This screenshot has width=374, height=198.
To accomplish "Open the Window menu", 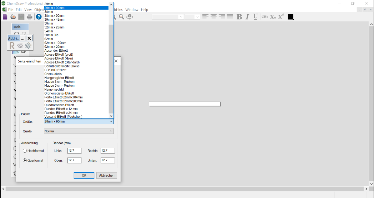I will (132, 10).
